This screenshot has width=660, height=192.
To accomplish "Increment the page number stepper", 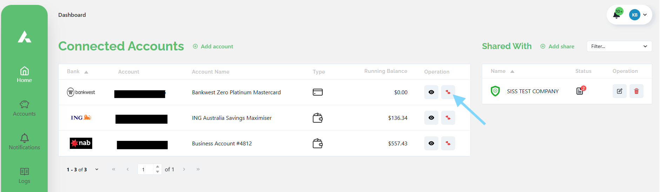I will click(x=157, y=167).
